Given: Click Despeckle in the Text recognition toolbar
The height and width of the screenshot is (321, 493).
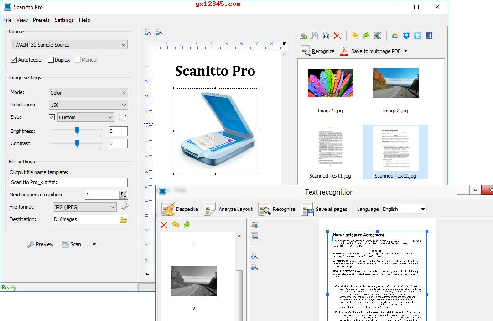Looking at the screenshot, I should [x=180, y=209].
